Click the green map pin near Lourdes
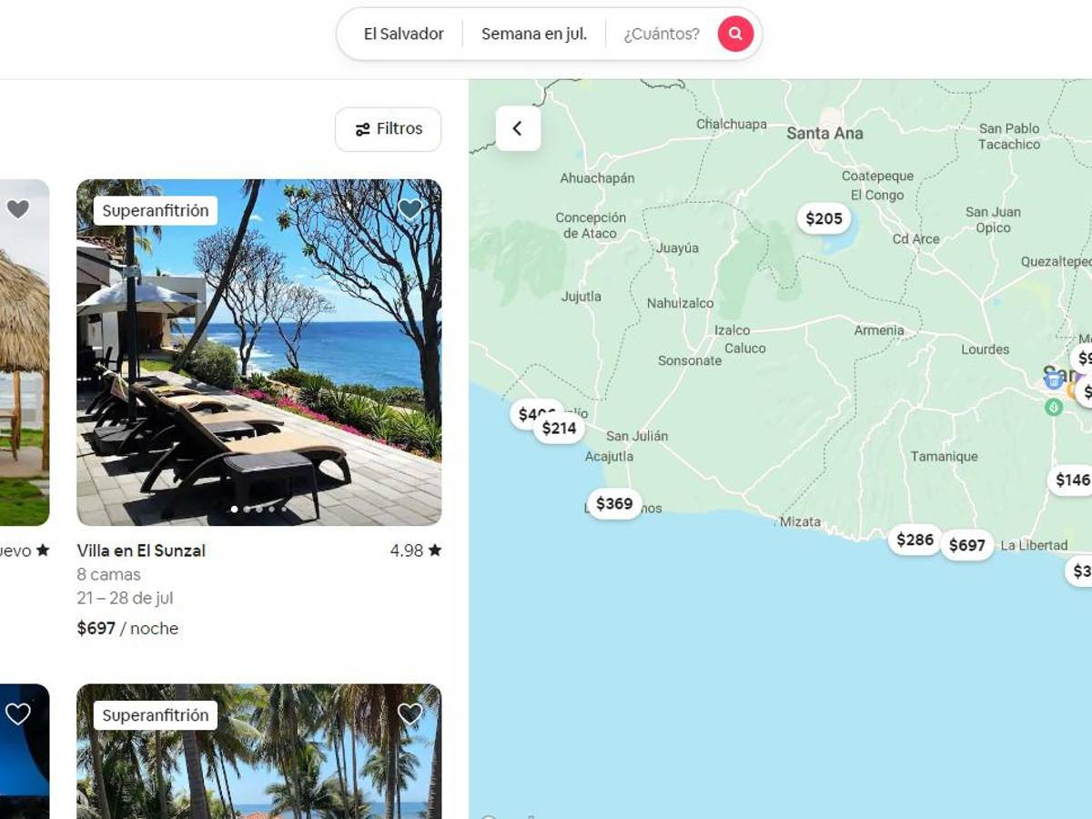Viewport: 1092px width, 819px height. pyautogui.click(x=1054, y=407)
